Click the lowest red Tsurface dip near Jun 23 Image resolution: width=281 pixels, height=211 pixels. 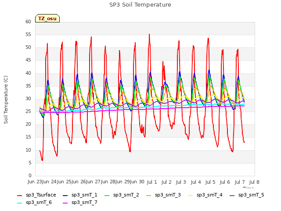pyautogui.click(x=42, y=160)
